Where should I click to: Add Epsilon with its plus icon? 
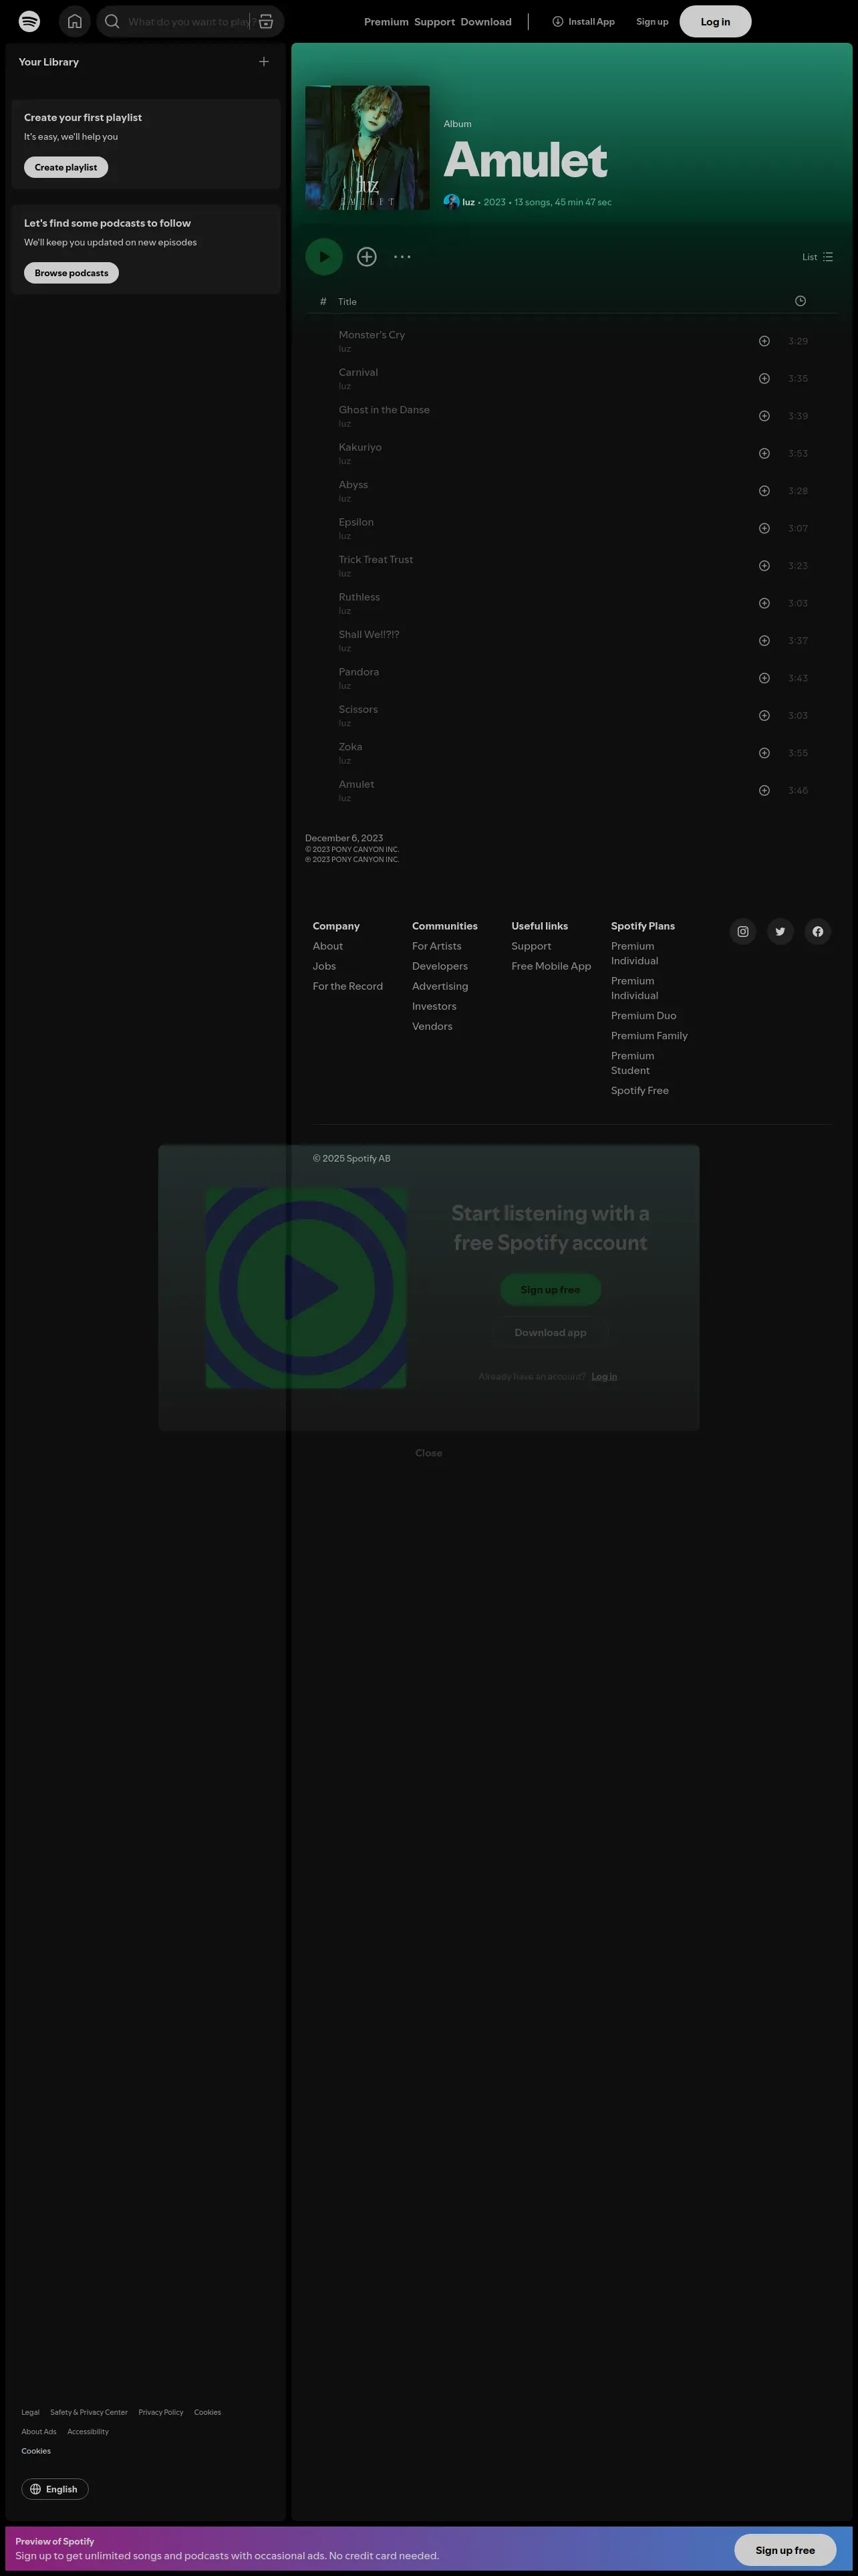click(764, 529)
